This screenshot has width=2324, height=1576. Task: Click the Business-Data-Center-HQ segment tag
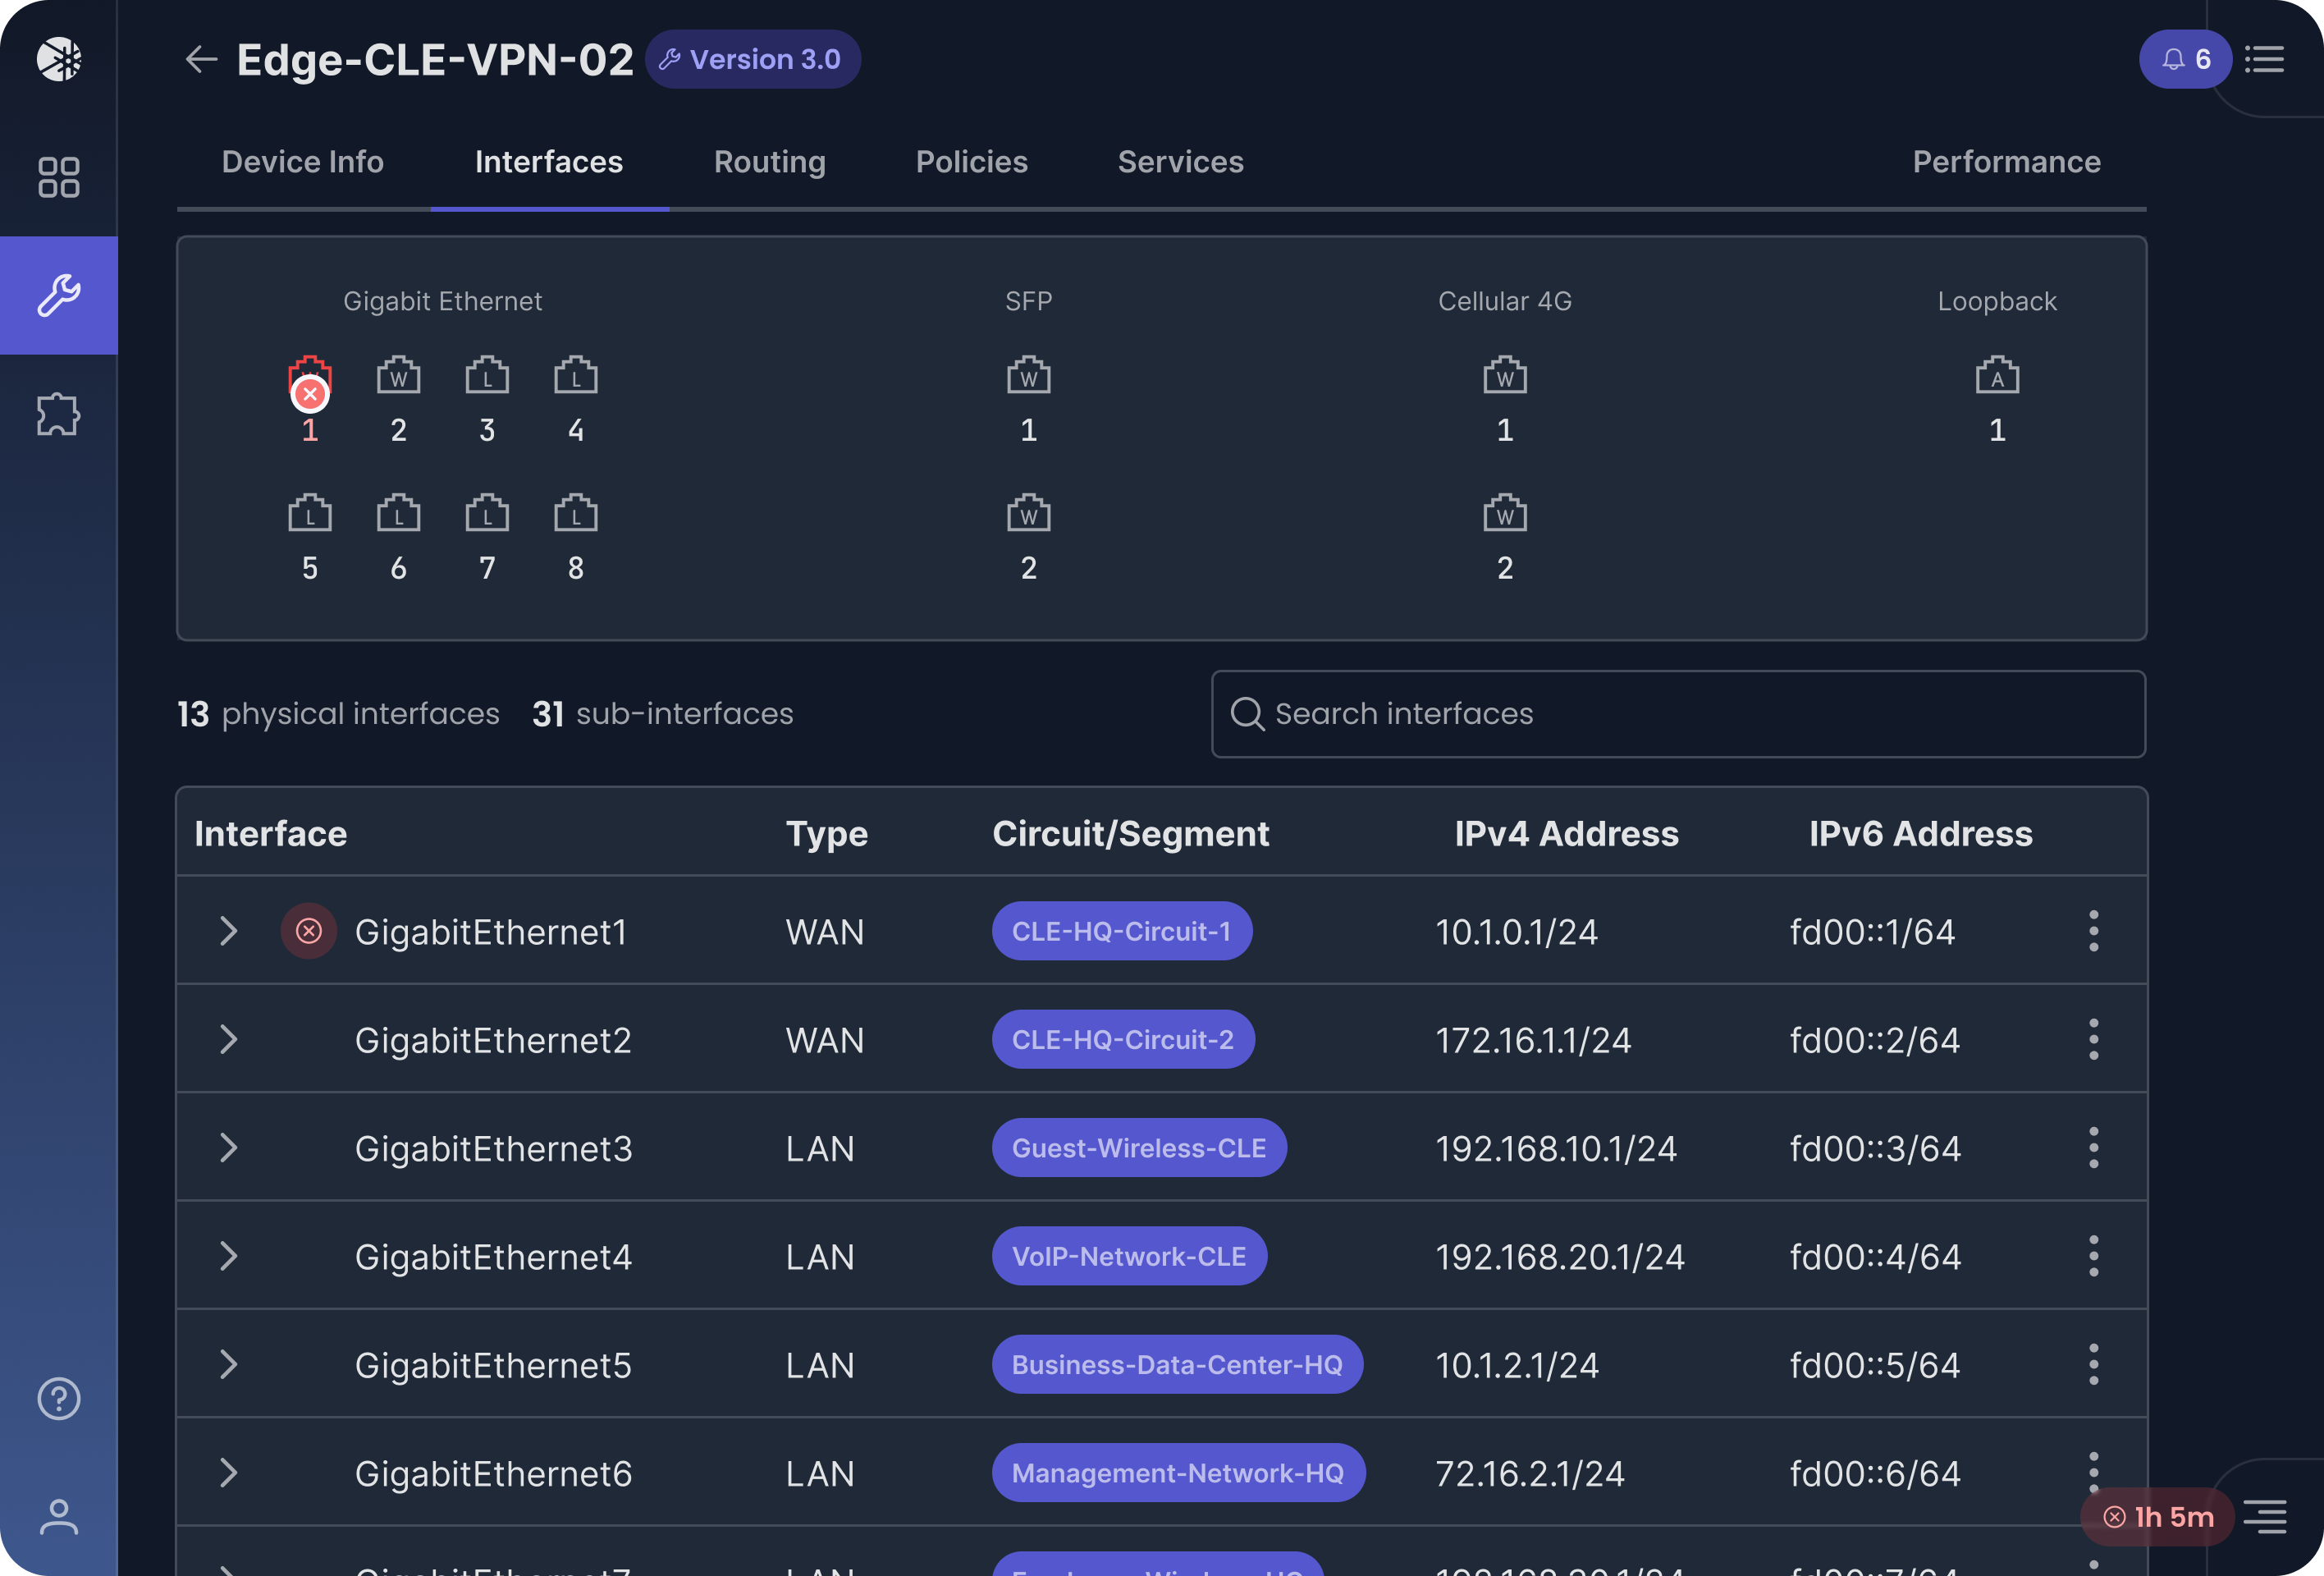pyautogui.click(x=1177, y=1365)
